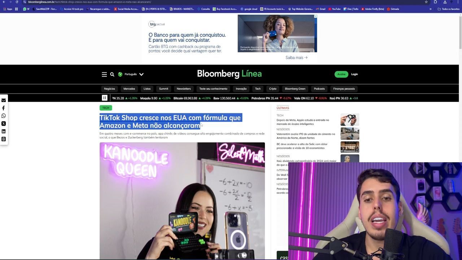Open the browser downloads icon
Image resolution: width=462 pixels, height=260 pixels.
click(x=445, y=2)
